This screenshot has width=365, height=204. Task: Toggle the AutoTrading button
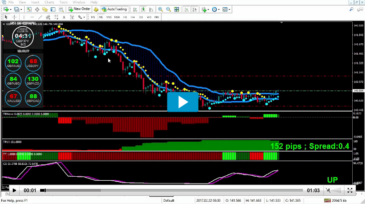[x=114, y=9]
